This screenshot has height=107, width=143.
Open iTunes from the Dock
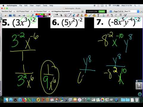pyautogui.click(x=80, y=100)
